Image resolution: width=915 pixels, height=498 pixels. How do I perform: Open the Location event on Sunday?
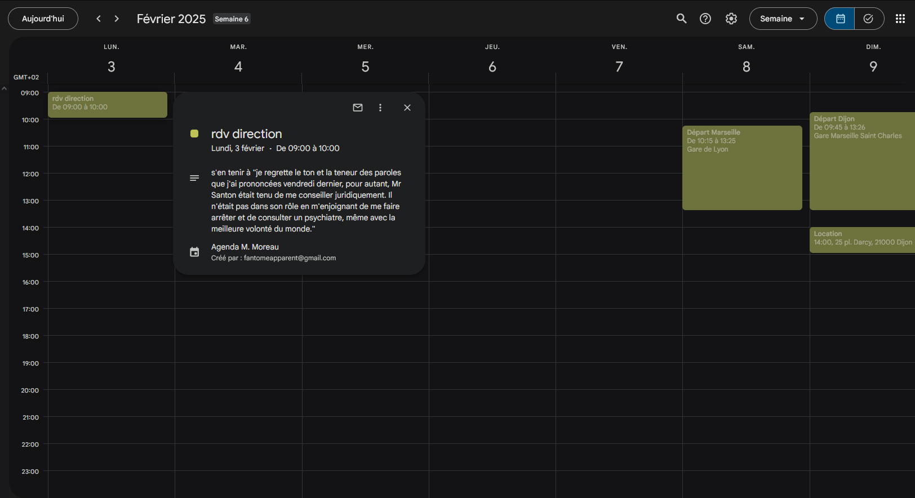(862, 240)
